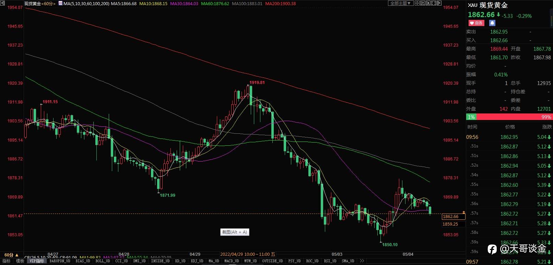
Task: Select the INSIDE_UD indicator tab
Action: [x=160, y=261]
